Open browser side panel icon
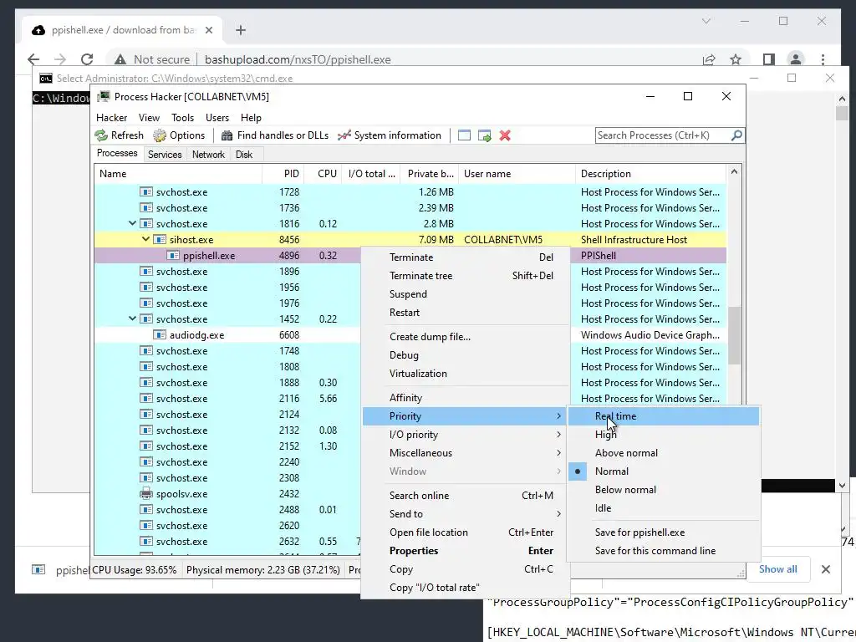 pos(769,59)
